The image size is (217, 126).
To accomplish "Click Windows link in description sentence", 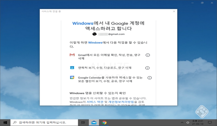I will (x=95, y=43).
